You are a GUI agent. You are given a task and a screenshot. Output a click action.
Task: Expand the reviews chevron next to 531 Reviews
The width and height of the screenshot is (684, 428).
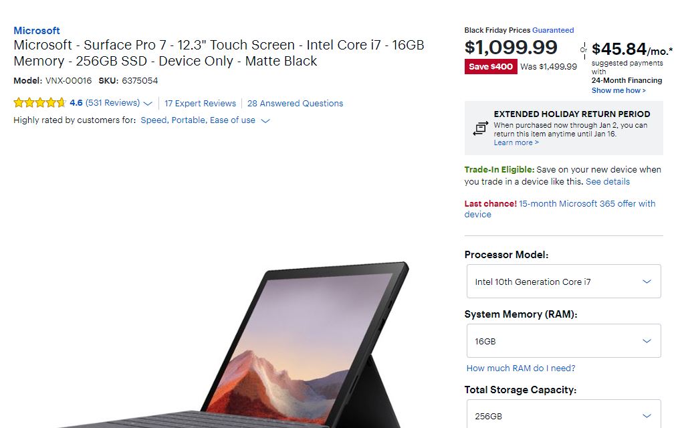click(148, 104)
